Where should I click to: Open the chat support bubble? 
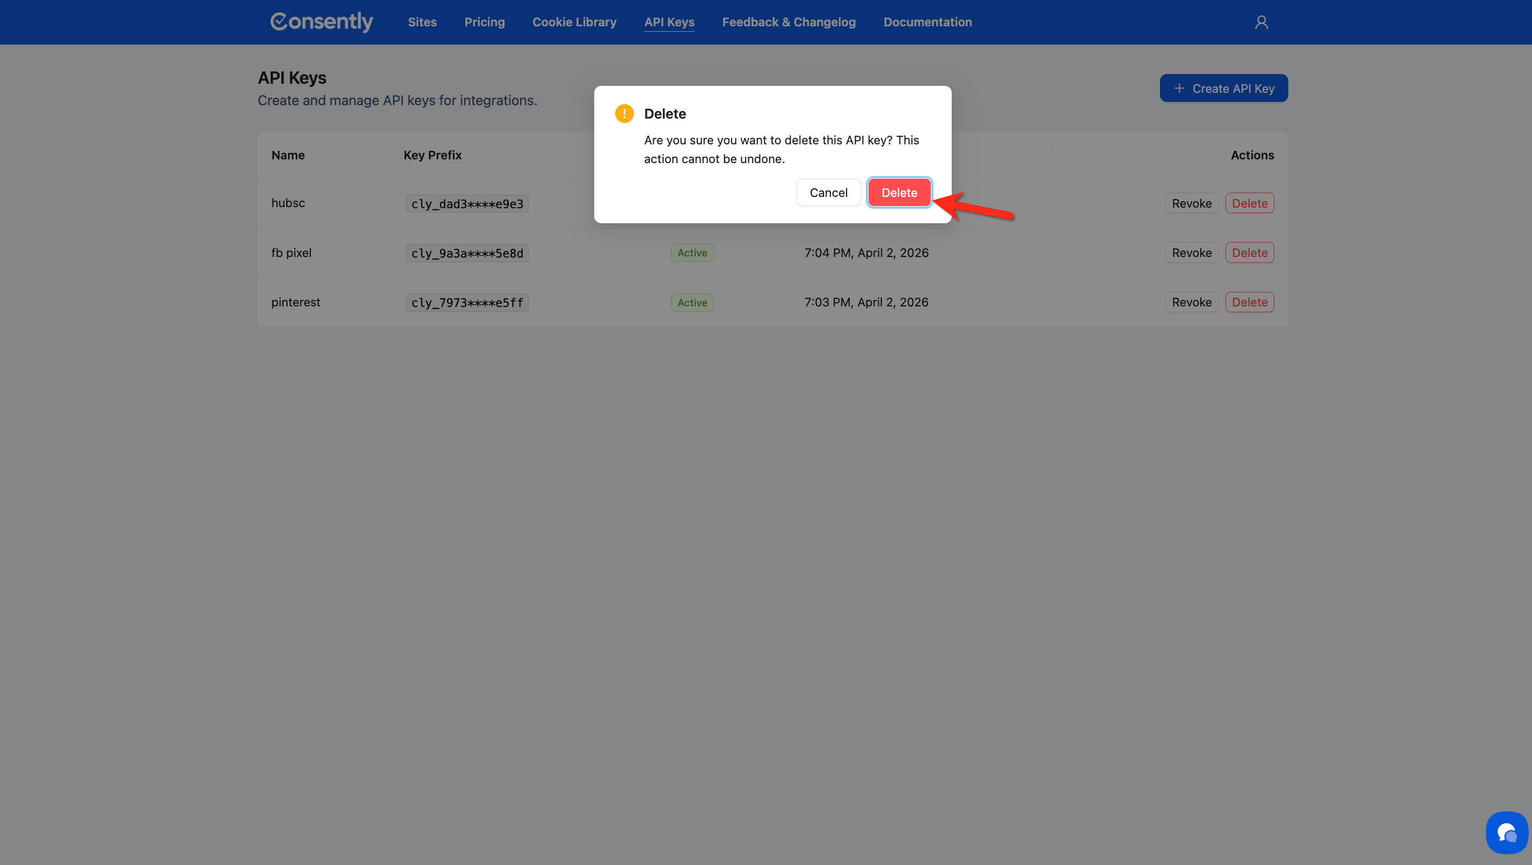tap(1506, 832)
